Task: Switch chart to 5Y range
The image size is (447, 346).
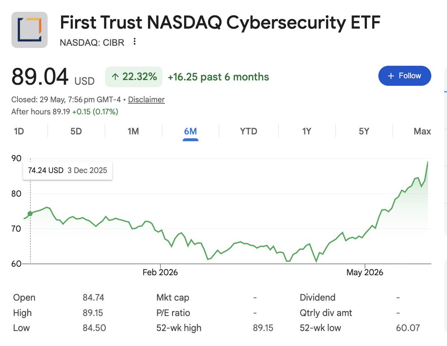Action: (x=364, y=131)
